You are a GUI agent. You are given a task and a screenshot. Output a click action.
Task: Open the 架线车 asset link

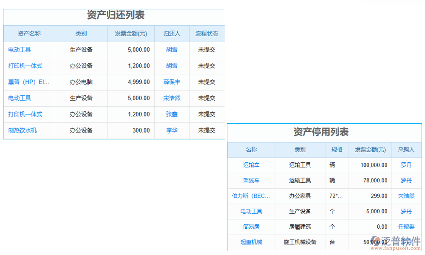pos(251,181)
